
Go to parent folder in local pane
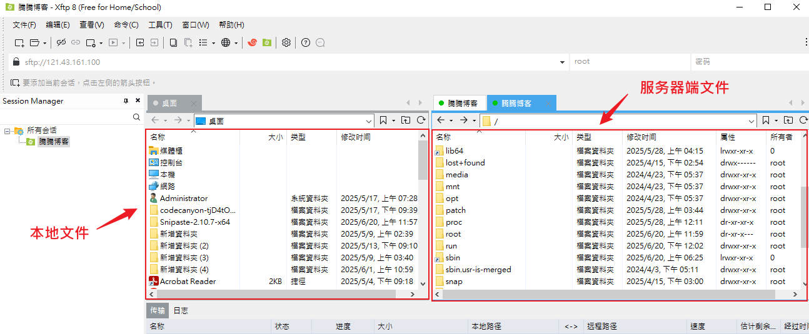406,120
